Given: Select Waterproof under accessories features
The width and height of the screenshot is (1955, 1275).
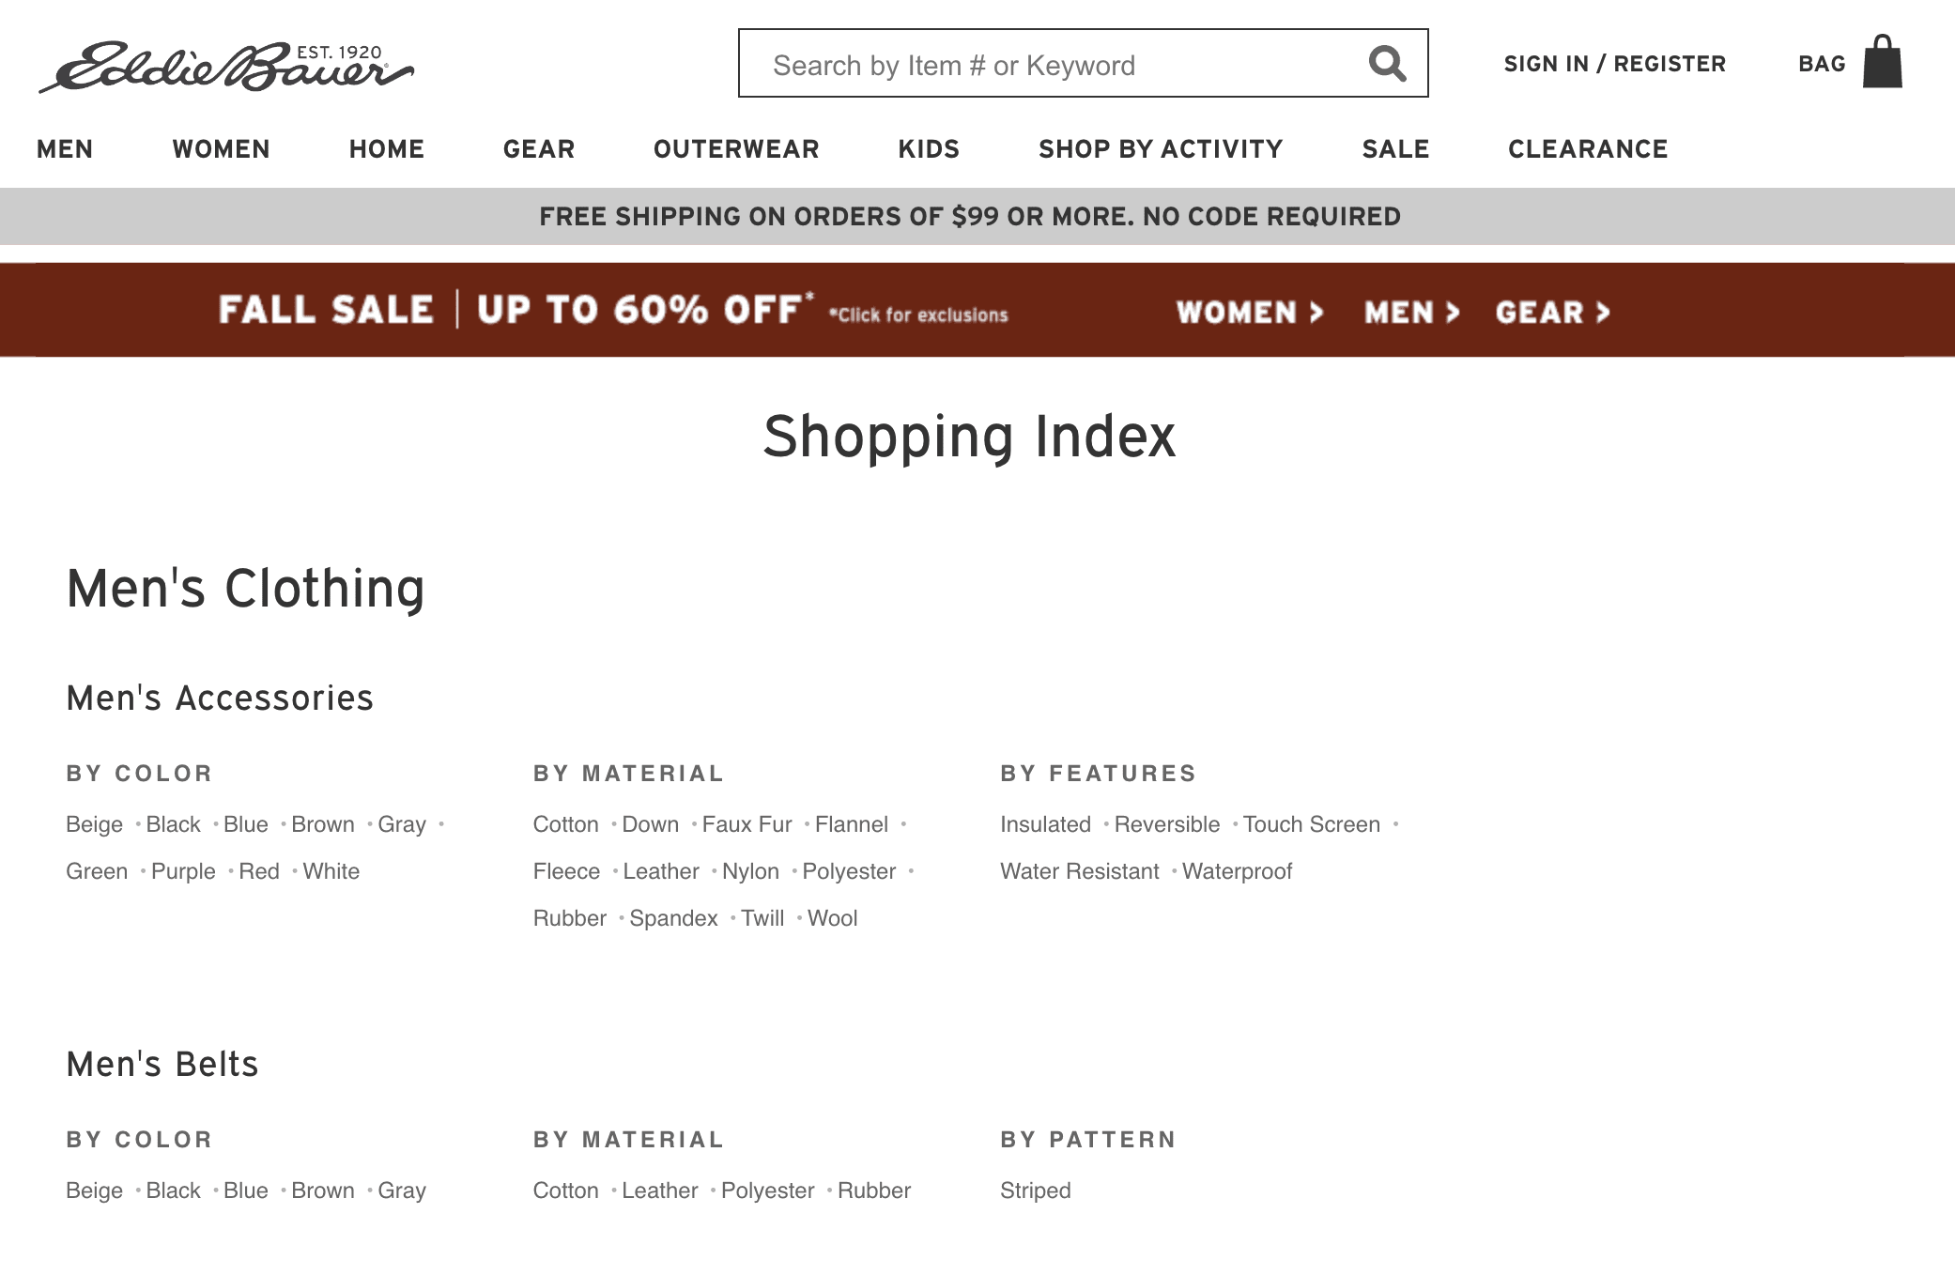Looking at the screenshot, I should tap(1239, 870).
